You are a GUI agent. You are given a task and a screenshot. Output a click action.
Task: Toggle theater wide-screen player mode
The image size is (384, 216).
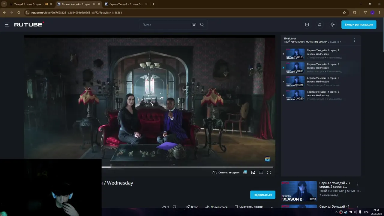point(261,172)
